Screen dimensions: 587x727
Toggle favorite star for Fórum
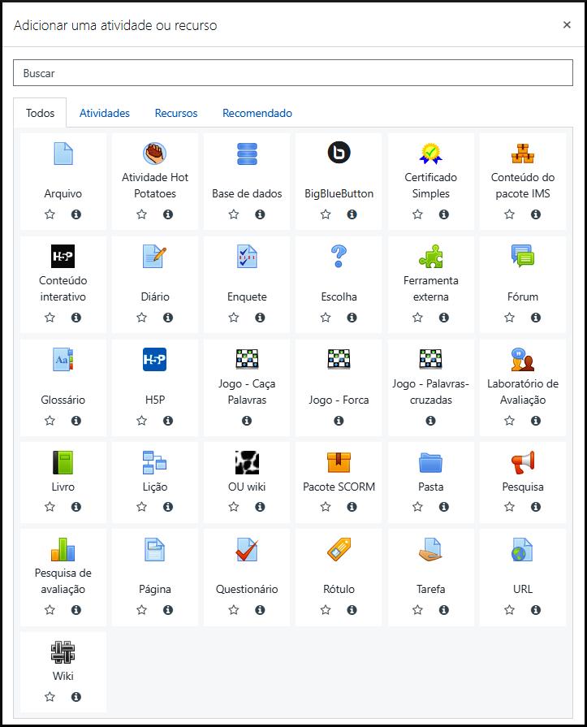point(510,318)
